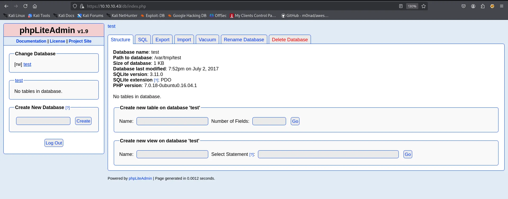
Task: Click the orange extension icon in toolbar
Action: coord(492,6)
